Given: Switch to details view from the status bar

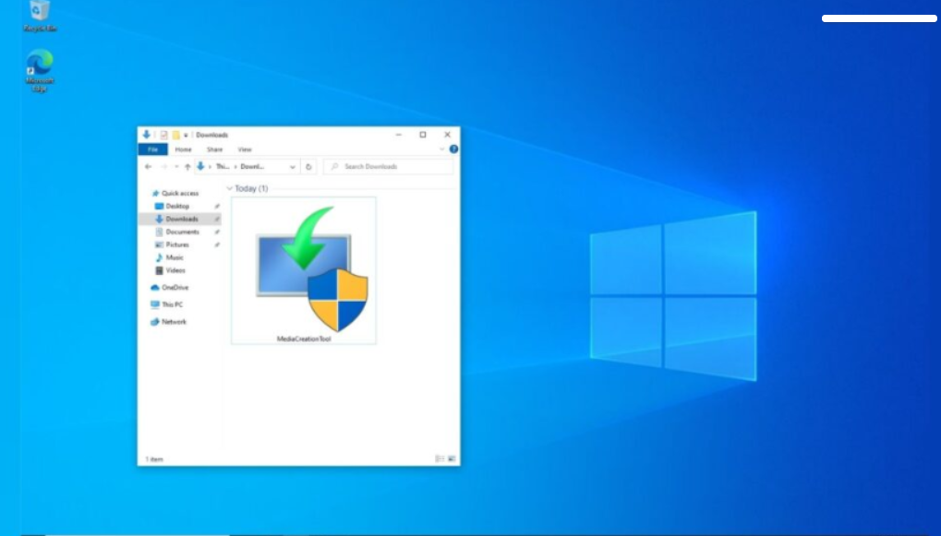Looking at the screenshot, I should click(x=440, y=458).
